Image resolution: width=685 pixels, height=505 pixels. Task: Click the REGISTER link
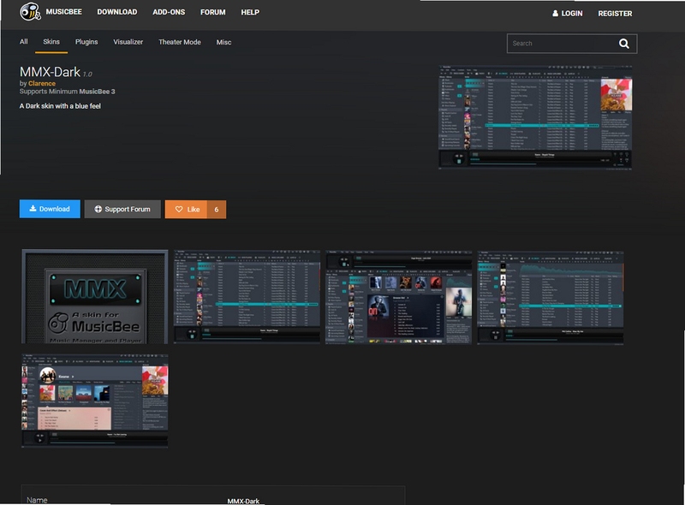pos(615,14)
